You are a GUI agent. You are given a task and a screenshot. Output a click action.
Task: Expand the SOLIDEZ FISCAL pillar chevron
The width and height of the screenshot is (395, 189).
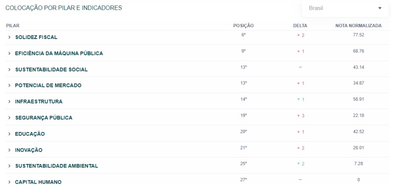9,37
